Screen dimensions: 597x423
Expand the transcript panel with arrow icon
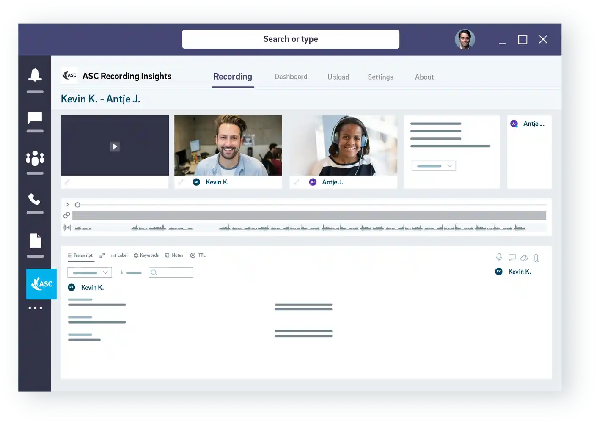coord(102,255)
